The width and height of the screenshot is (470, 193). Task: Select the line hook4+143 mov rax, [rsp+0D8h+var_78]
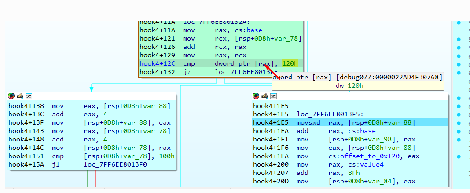pos(91,131)
